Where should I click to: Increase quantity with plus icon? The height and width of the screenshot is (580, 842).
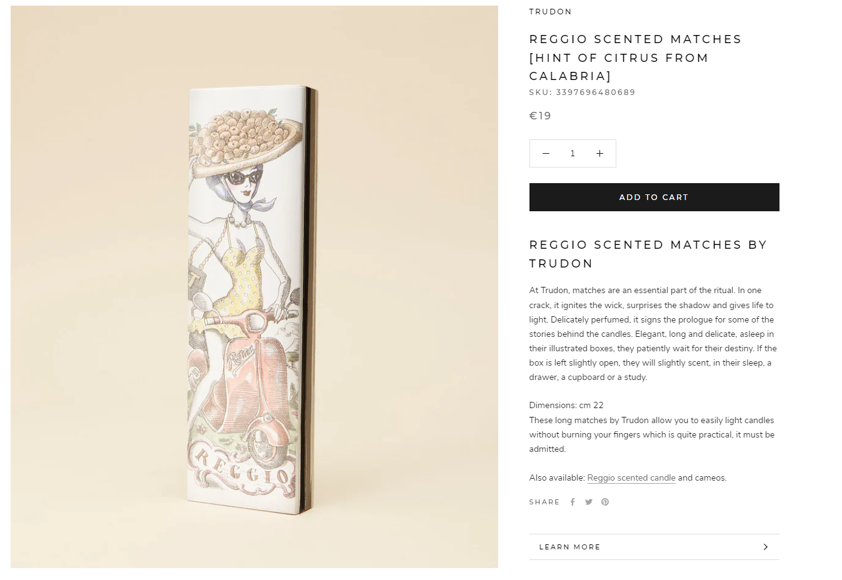(x=599, y=153)
